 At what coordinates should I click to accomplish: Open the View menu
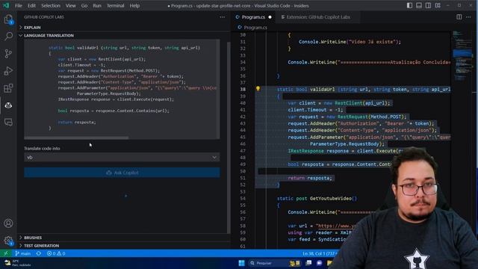click(71, 6)
